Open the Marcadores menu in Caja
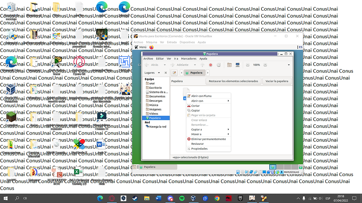 click(x=189, y=59)
